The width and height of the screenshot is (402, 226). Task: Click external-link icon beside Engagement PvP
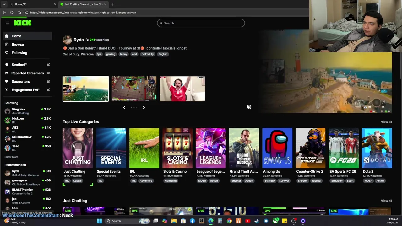coord(48,90)
